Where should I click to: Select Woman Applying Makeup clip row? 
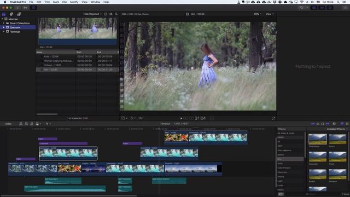(x=77, y=61)
